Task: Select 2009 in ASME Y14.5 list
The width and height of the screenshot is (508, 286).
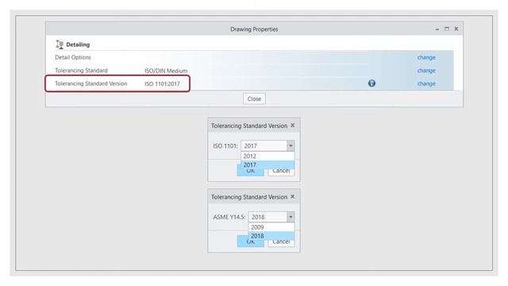Action: tap(271, 227)
